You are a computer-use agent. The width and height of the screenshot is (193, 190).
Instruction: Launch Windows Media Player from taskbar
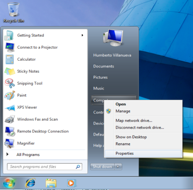(72, 183)
